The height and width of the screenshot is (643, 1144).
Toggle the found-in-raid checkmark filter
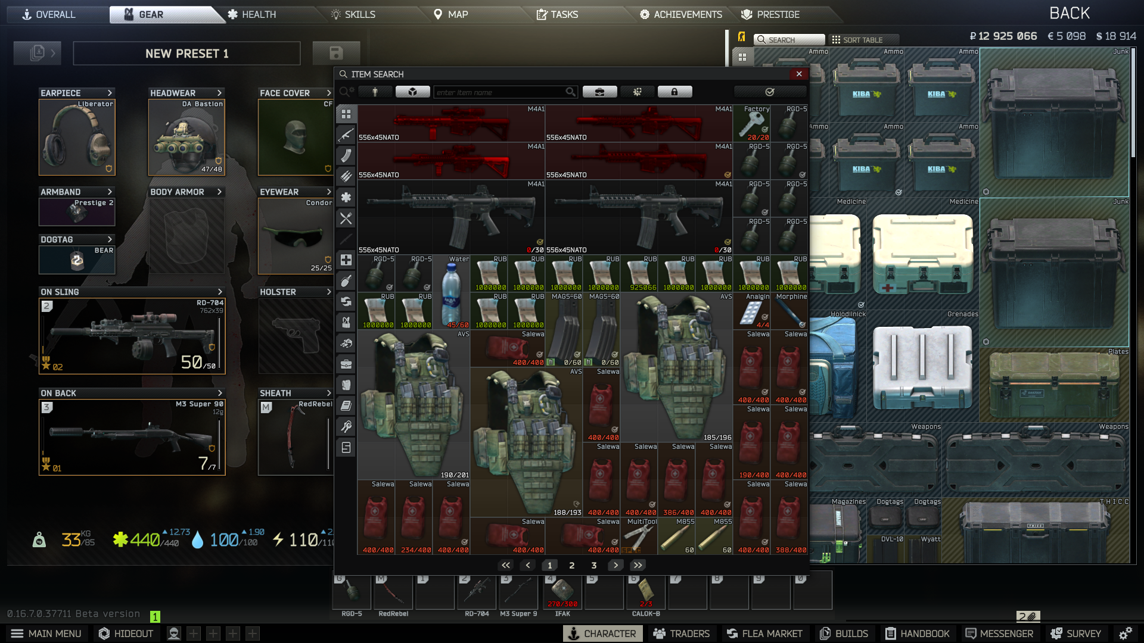(x=770, y=92)
